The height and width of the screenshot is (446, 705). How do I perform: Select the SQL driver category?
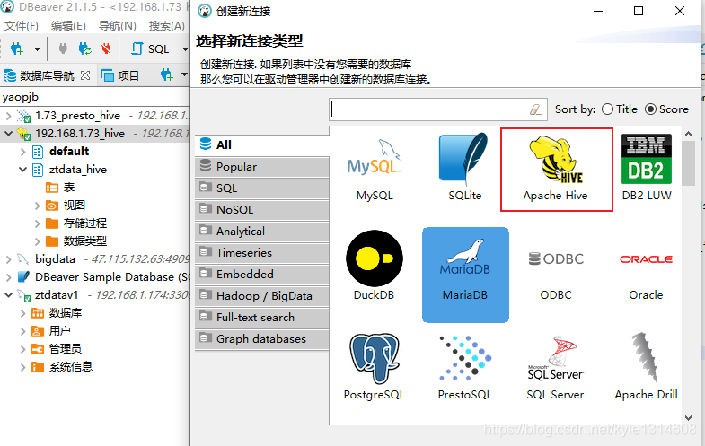pos(262,188)
